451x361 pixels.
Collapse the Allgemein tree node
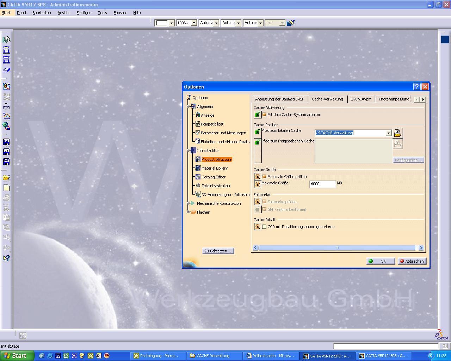tap(189, 106)
